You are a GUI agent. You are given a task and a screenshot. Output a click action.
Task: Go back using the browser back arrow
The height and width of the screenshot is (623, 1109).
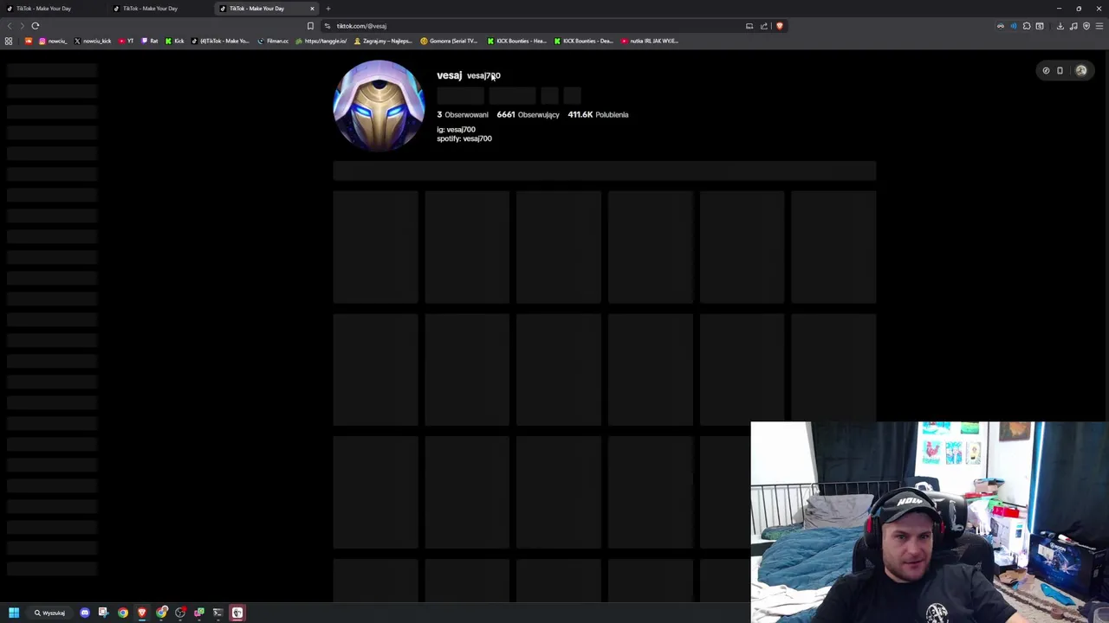pos(10,26)
